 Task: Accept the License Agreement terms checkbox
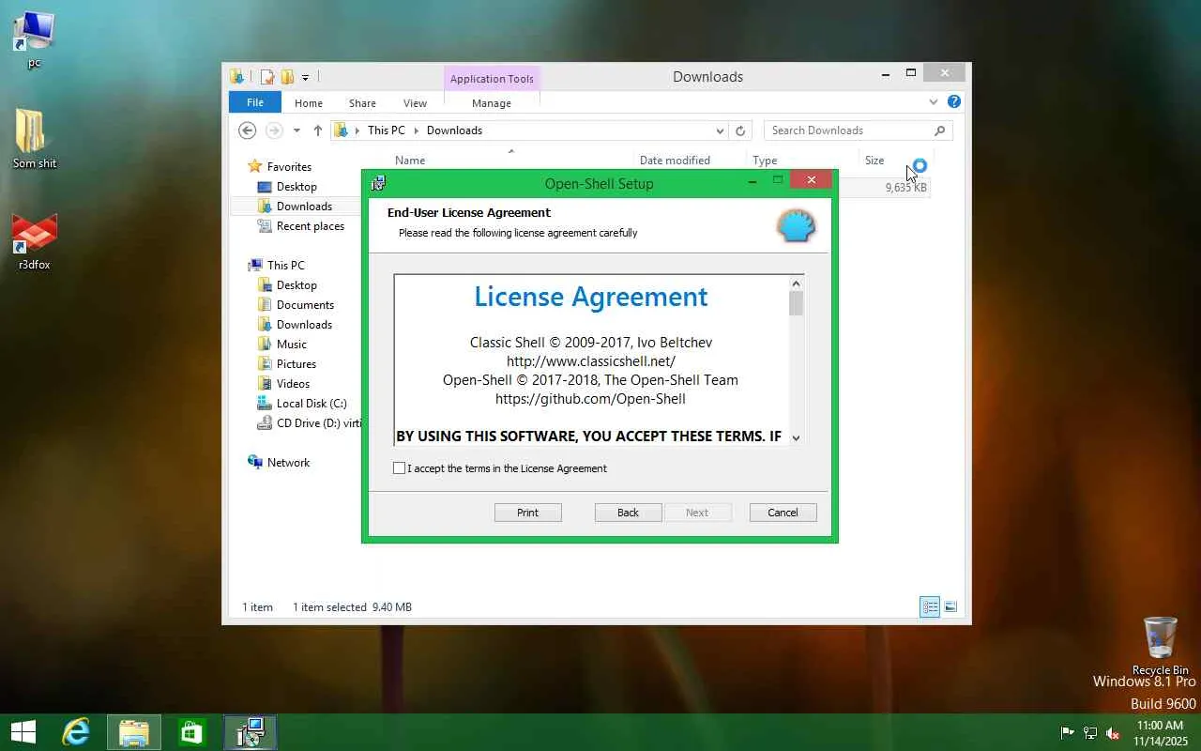400,468
